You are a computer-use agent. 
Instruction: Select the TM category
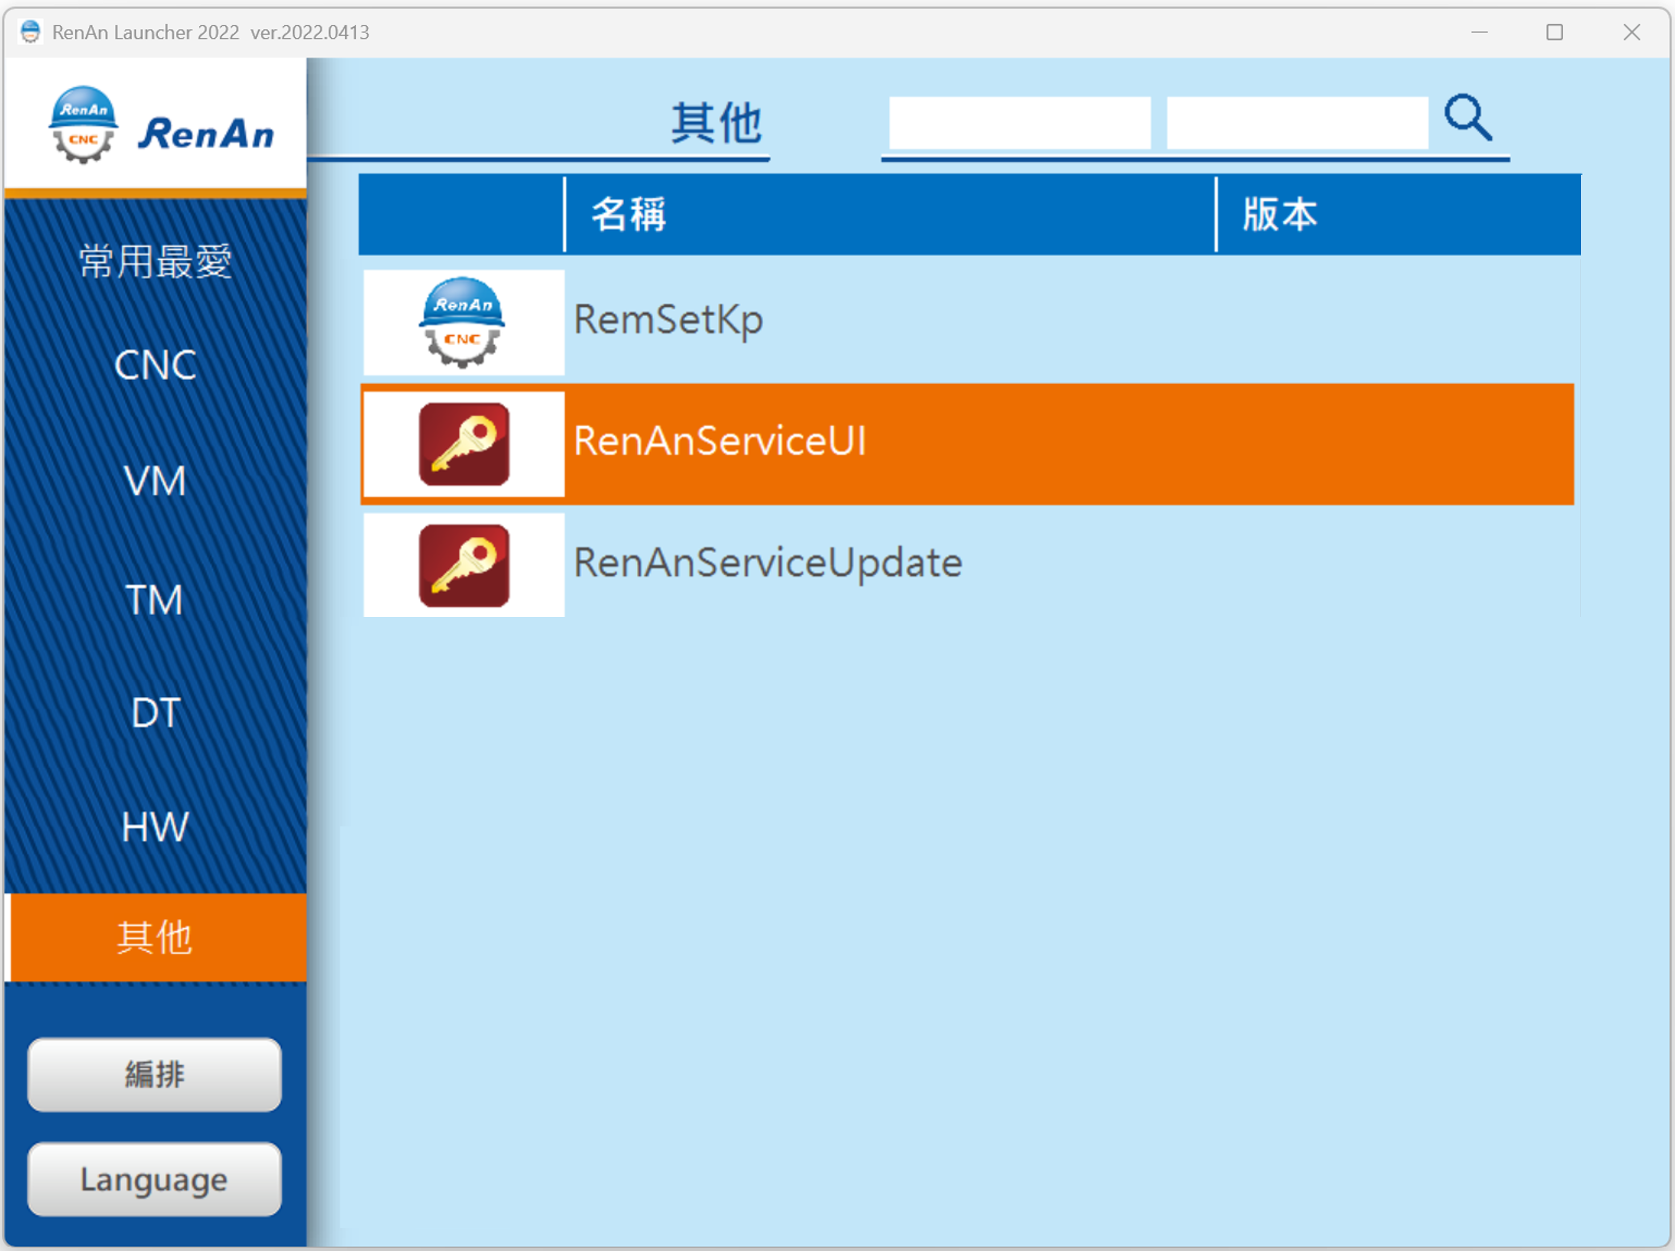(x=155, y=599)
